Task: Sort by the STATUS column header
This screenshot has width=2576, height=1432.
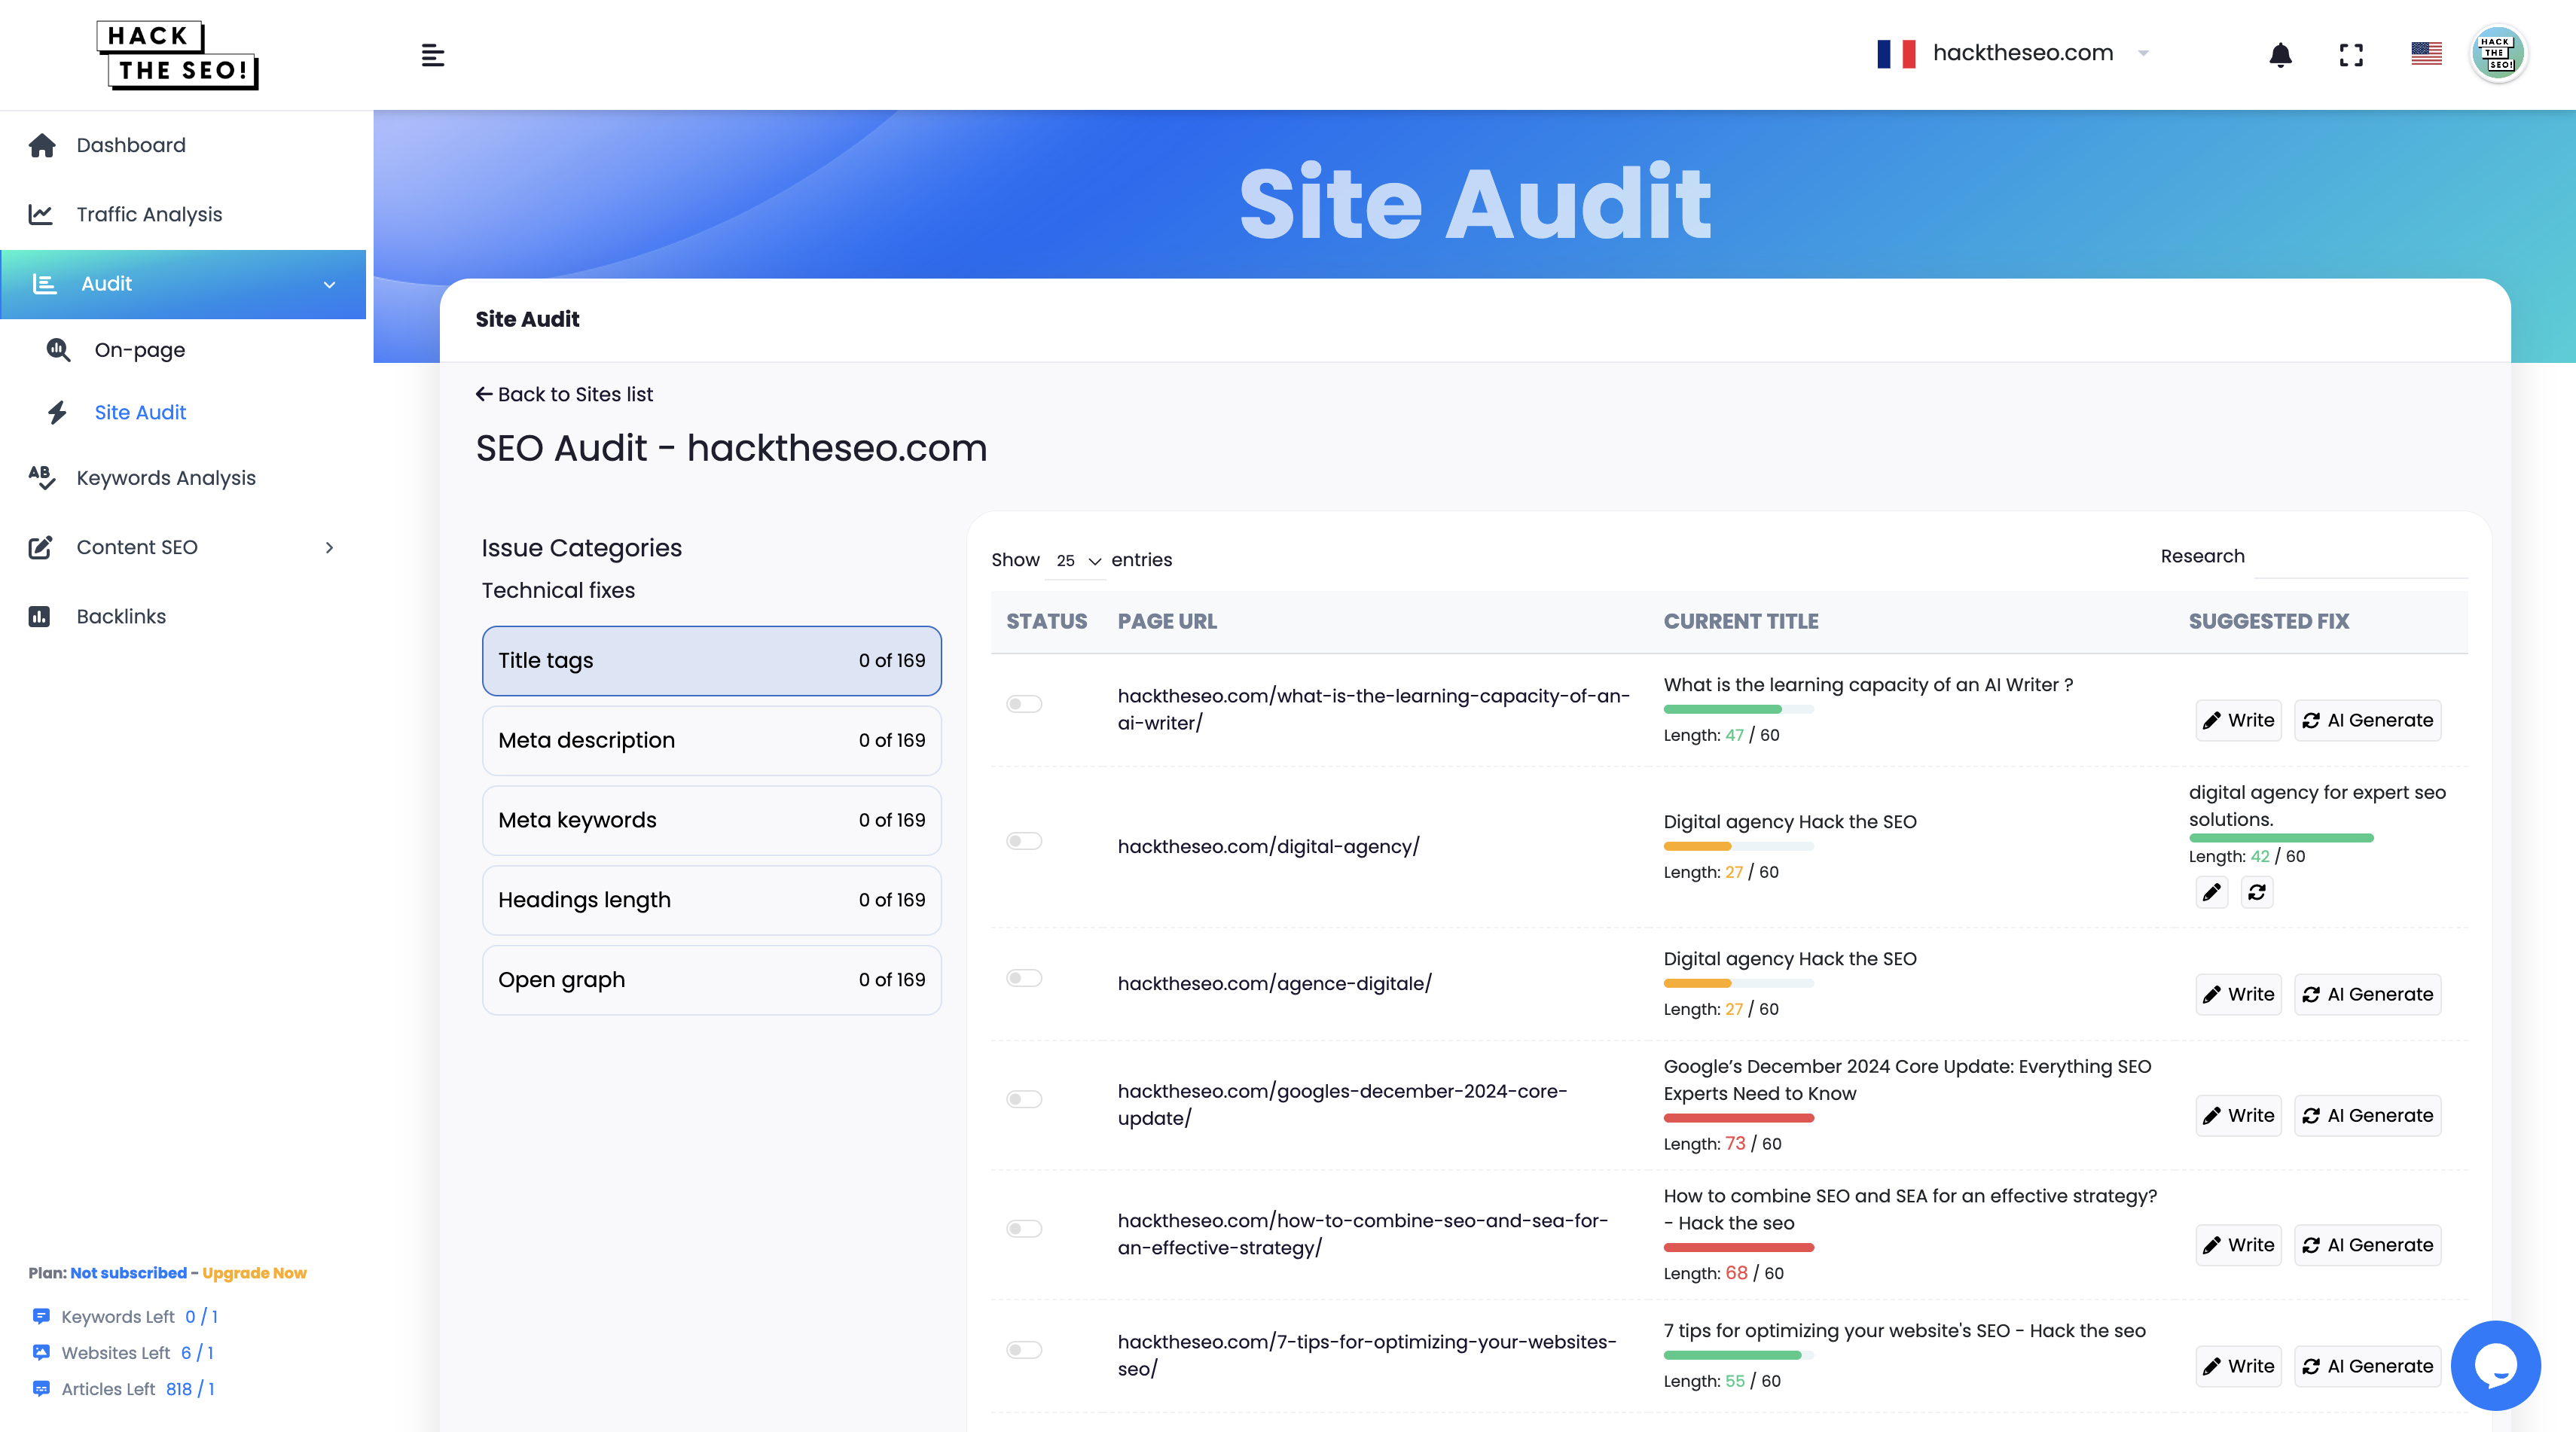Action: pos(1046,622)
